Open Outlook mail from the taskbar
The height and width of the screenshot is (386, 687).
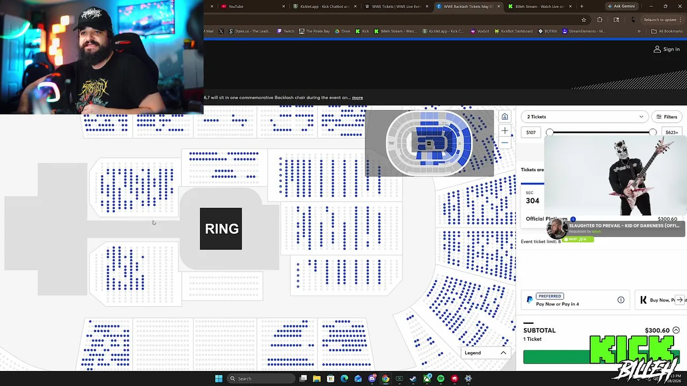[x=358, y=378]
